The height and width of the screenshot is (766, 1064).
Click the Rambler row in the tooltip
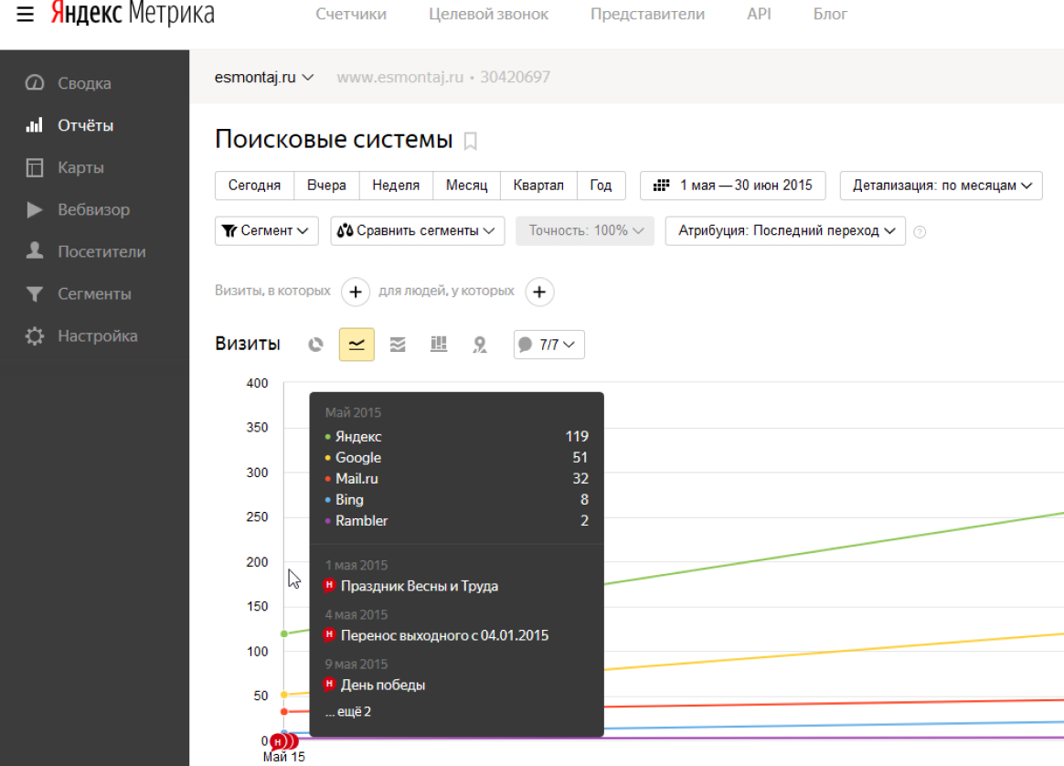pyautogui.click(x=457, y=520)
